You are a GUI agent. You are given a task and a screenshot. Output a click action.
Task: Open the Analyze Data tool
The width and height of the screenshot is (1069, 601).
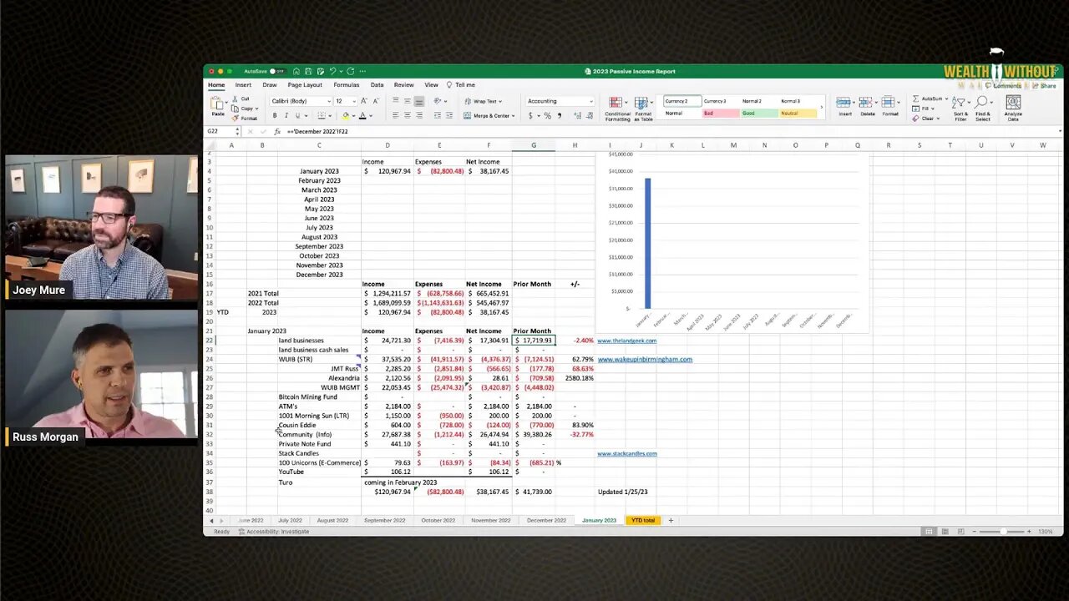[x=1013, y=107]
